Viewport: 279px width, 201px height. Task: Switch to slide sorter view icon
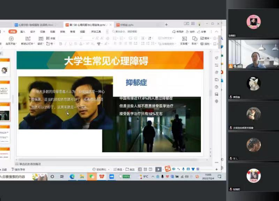pos(146,169)
